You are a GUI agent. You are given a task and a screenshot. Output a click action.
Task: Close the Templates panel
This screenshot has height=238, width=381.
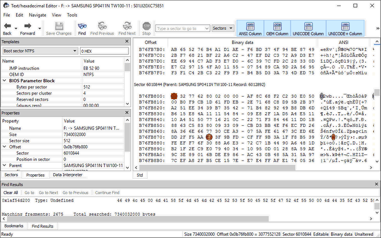[x=127, y=41]
